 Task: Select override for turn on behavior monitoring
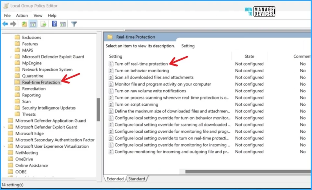pyautogui.click(x=172, y=118)
